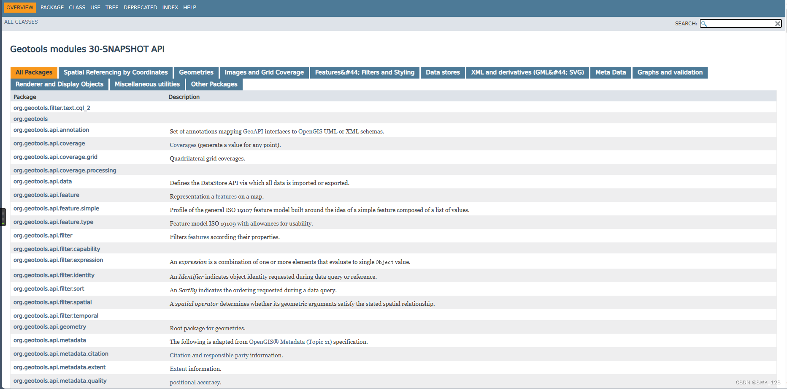This screenshot has width=787, height=389.
Task: Follow the Extent description link
Action: coord(178,369)
